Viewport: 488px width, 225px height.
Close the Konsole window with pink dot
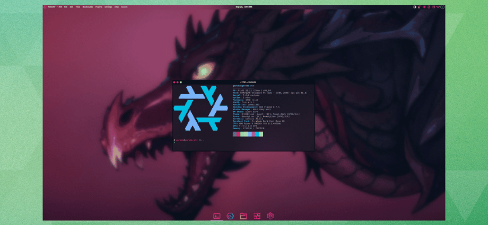(x=175, y=82)
